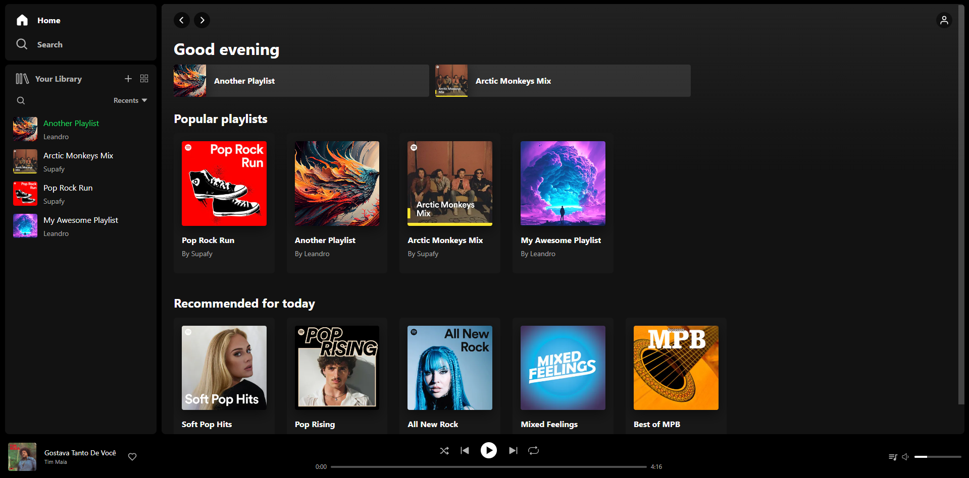Click total duration 4:16 label
The image size is (969, 478).
coord(656,467)
